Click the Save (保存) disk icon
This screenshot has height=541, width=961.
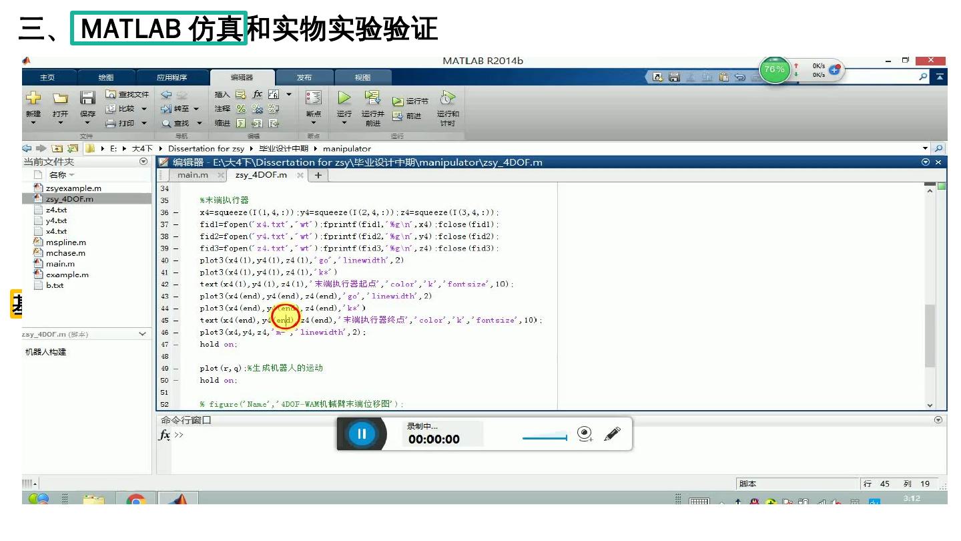87,98
